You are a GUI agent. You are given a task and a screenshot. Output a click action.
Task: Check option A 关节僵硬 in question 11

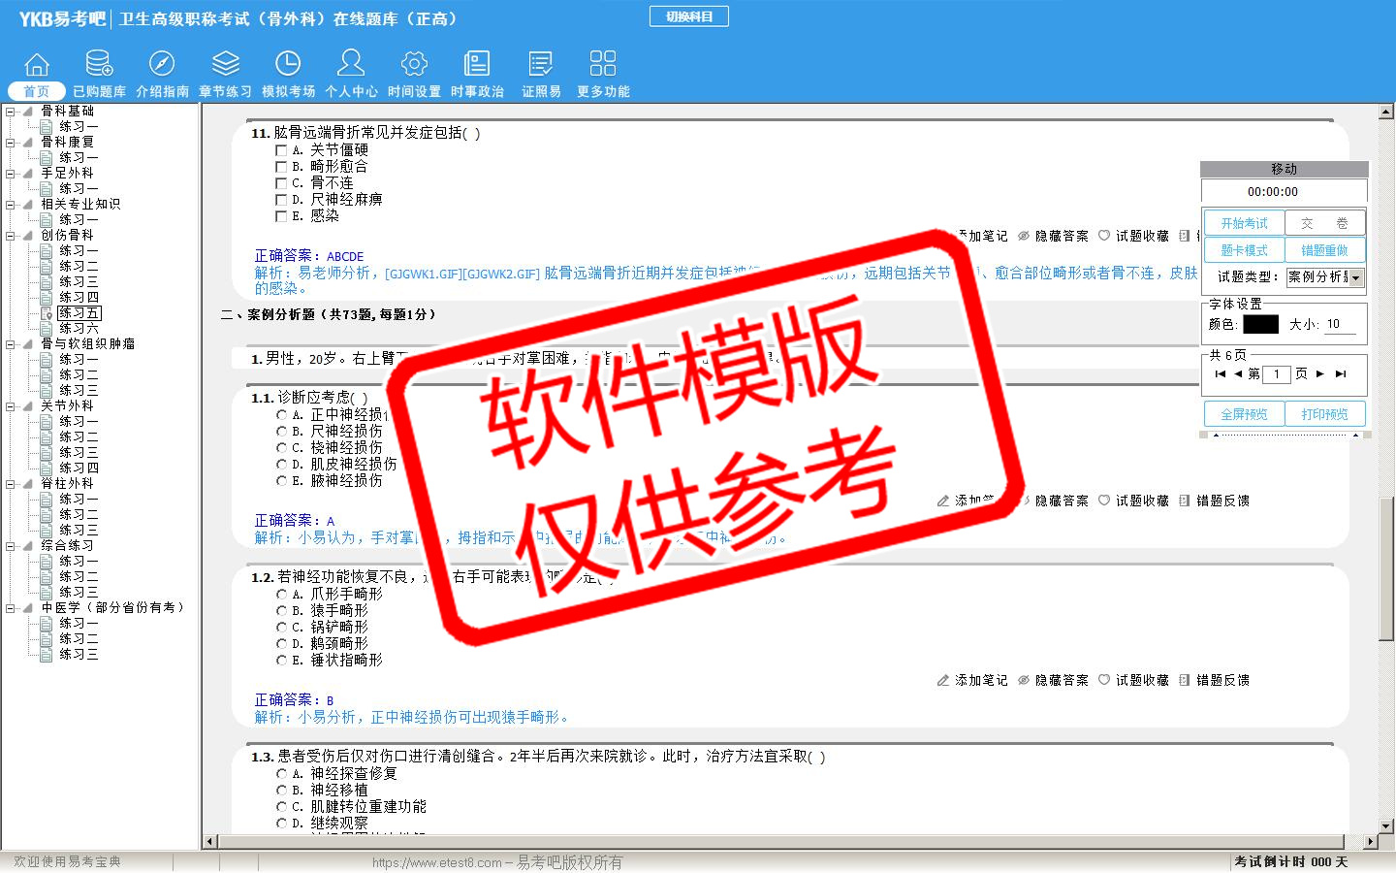(281, 150)
